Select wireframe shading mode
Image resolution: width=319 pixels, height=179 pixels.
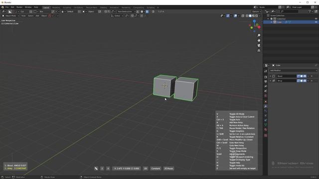coord(247,16)
